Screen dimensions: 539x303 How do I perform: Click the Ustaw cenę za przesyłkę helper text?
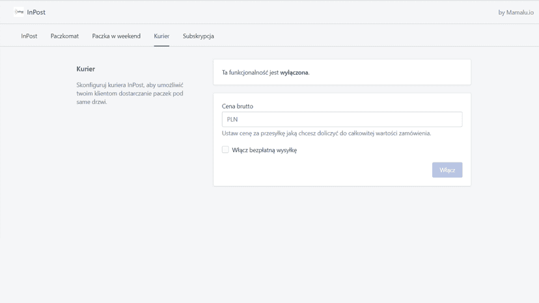(326, 133)
